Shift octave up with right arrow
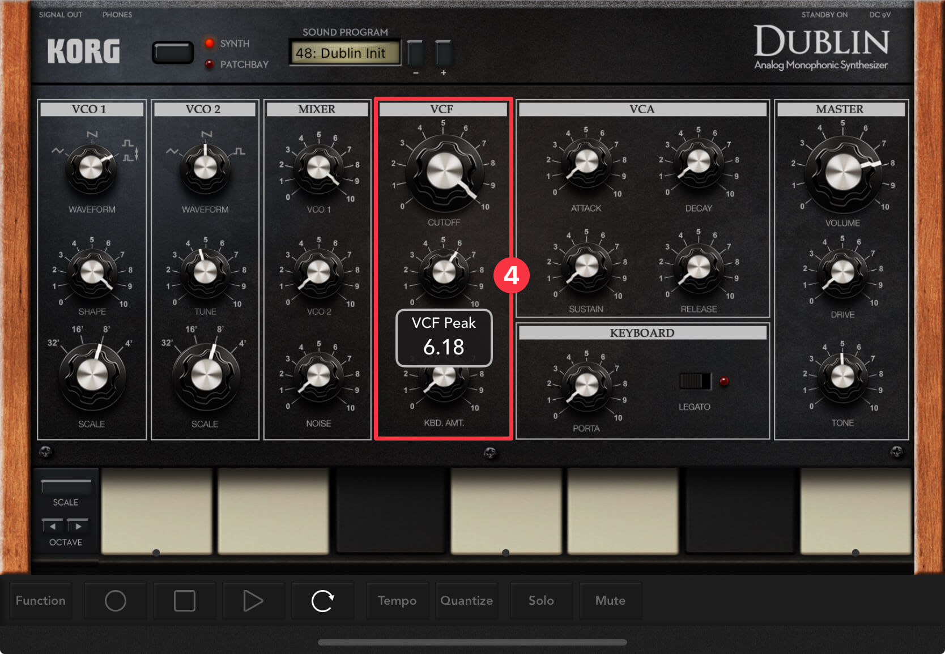945x654 pixels. 78,526
